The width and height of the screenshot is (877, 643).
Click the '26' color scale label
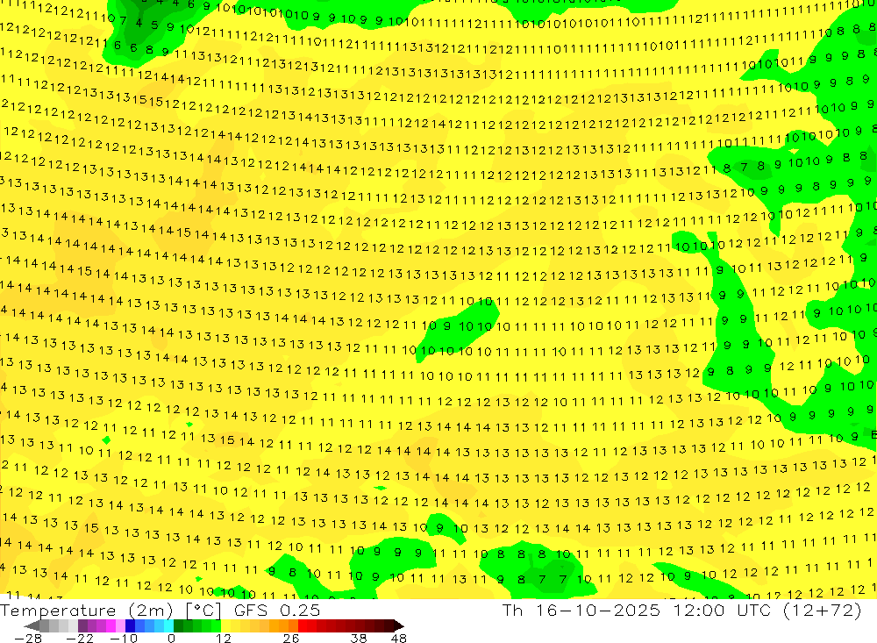tap(291, 638)
